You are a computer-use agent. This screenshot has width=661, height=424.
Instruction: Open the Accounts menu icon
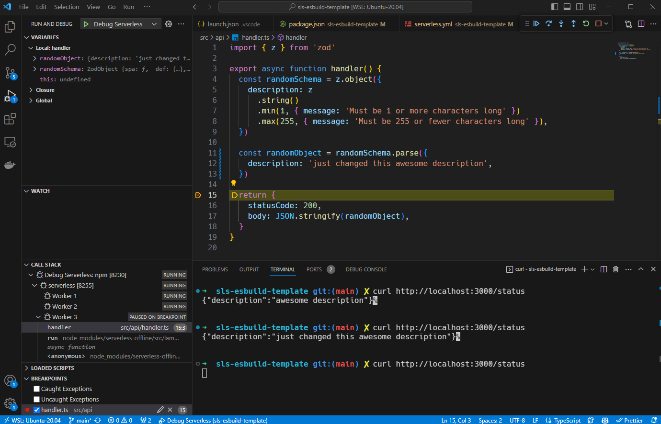point(10,381)
